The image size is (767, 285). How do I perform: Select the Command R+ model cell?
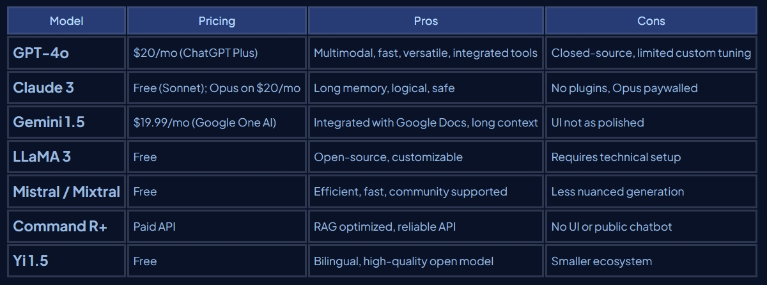point(60,226)
